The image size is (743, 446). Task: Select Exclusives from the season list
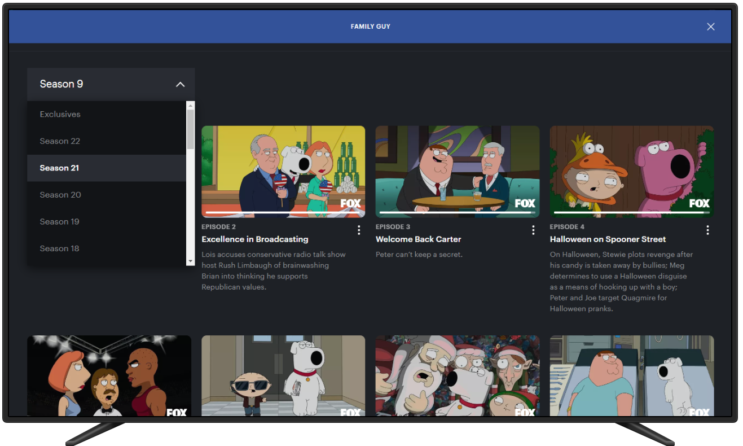(60, 114)
